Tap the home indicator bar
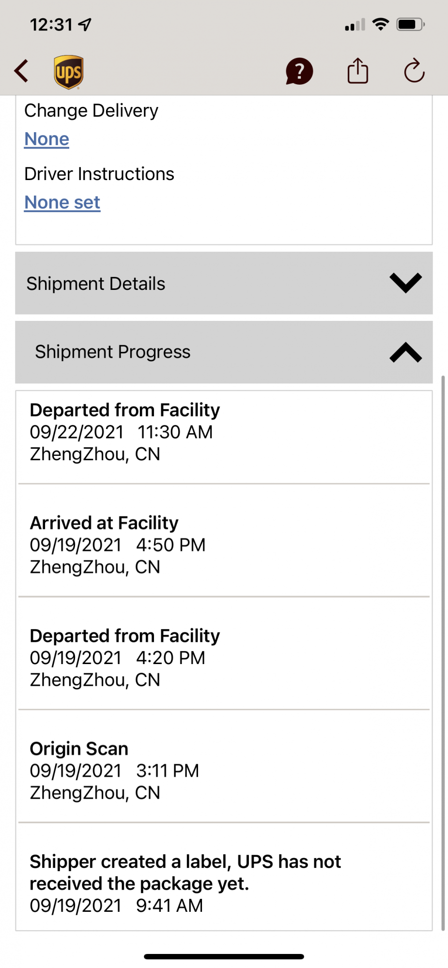This screenshot has height=968, width=448. click(x=224, y=956)
